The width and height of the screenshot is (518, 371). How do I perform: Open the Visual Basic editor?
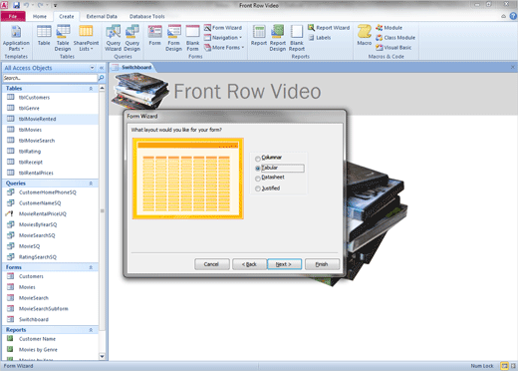pos(393,48)
